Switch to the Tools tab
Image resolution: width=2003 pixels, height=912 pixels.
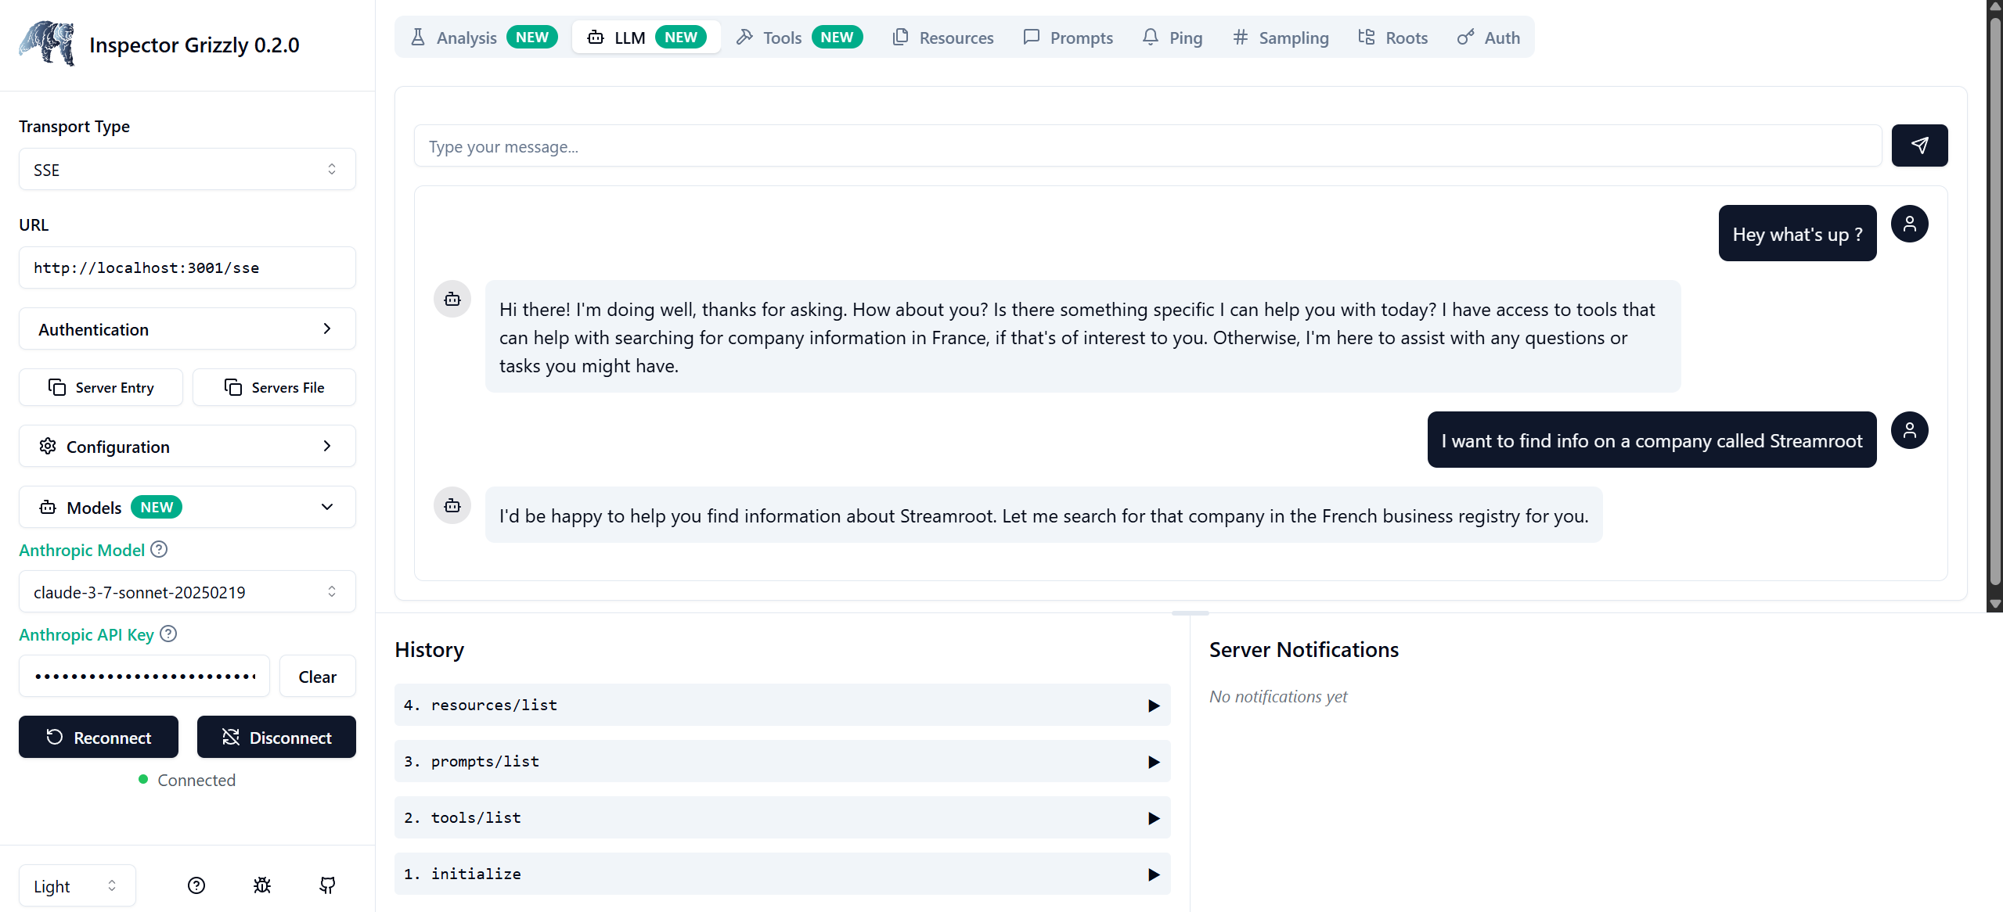[798, 38]
